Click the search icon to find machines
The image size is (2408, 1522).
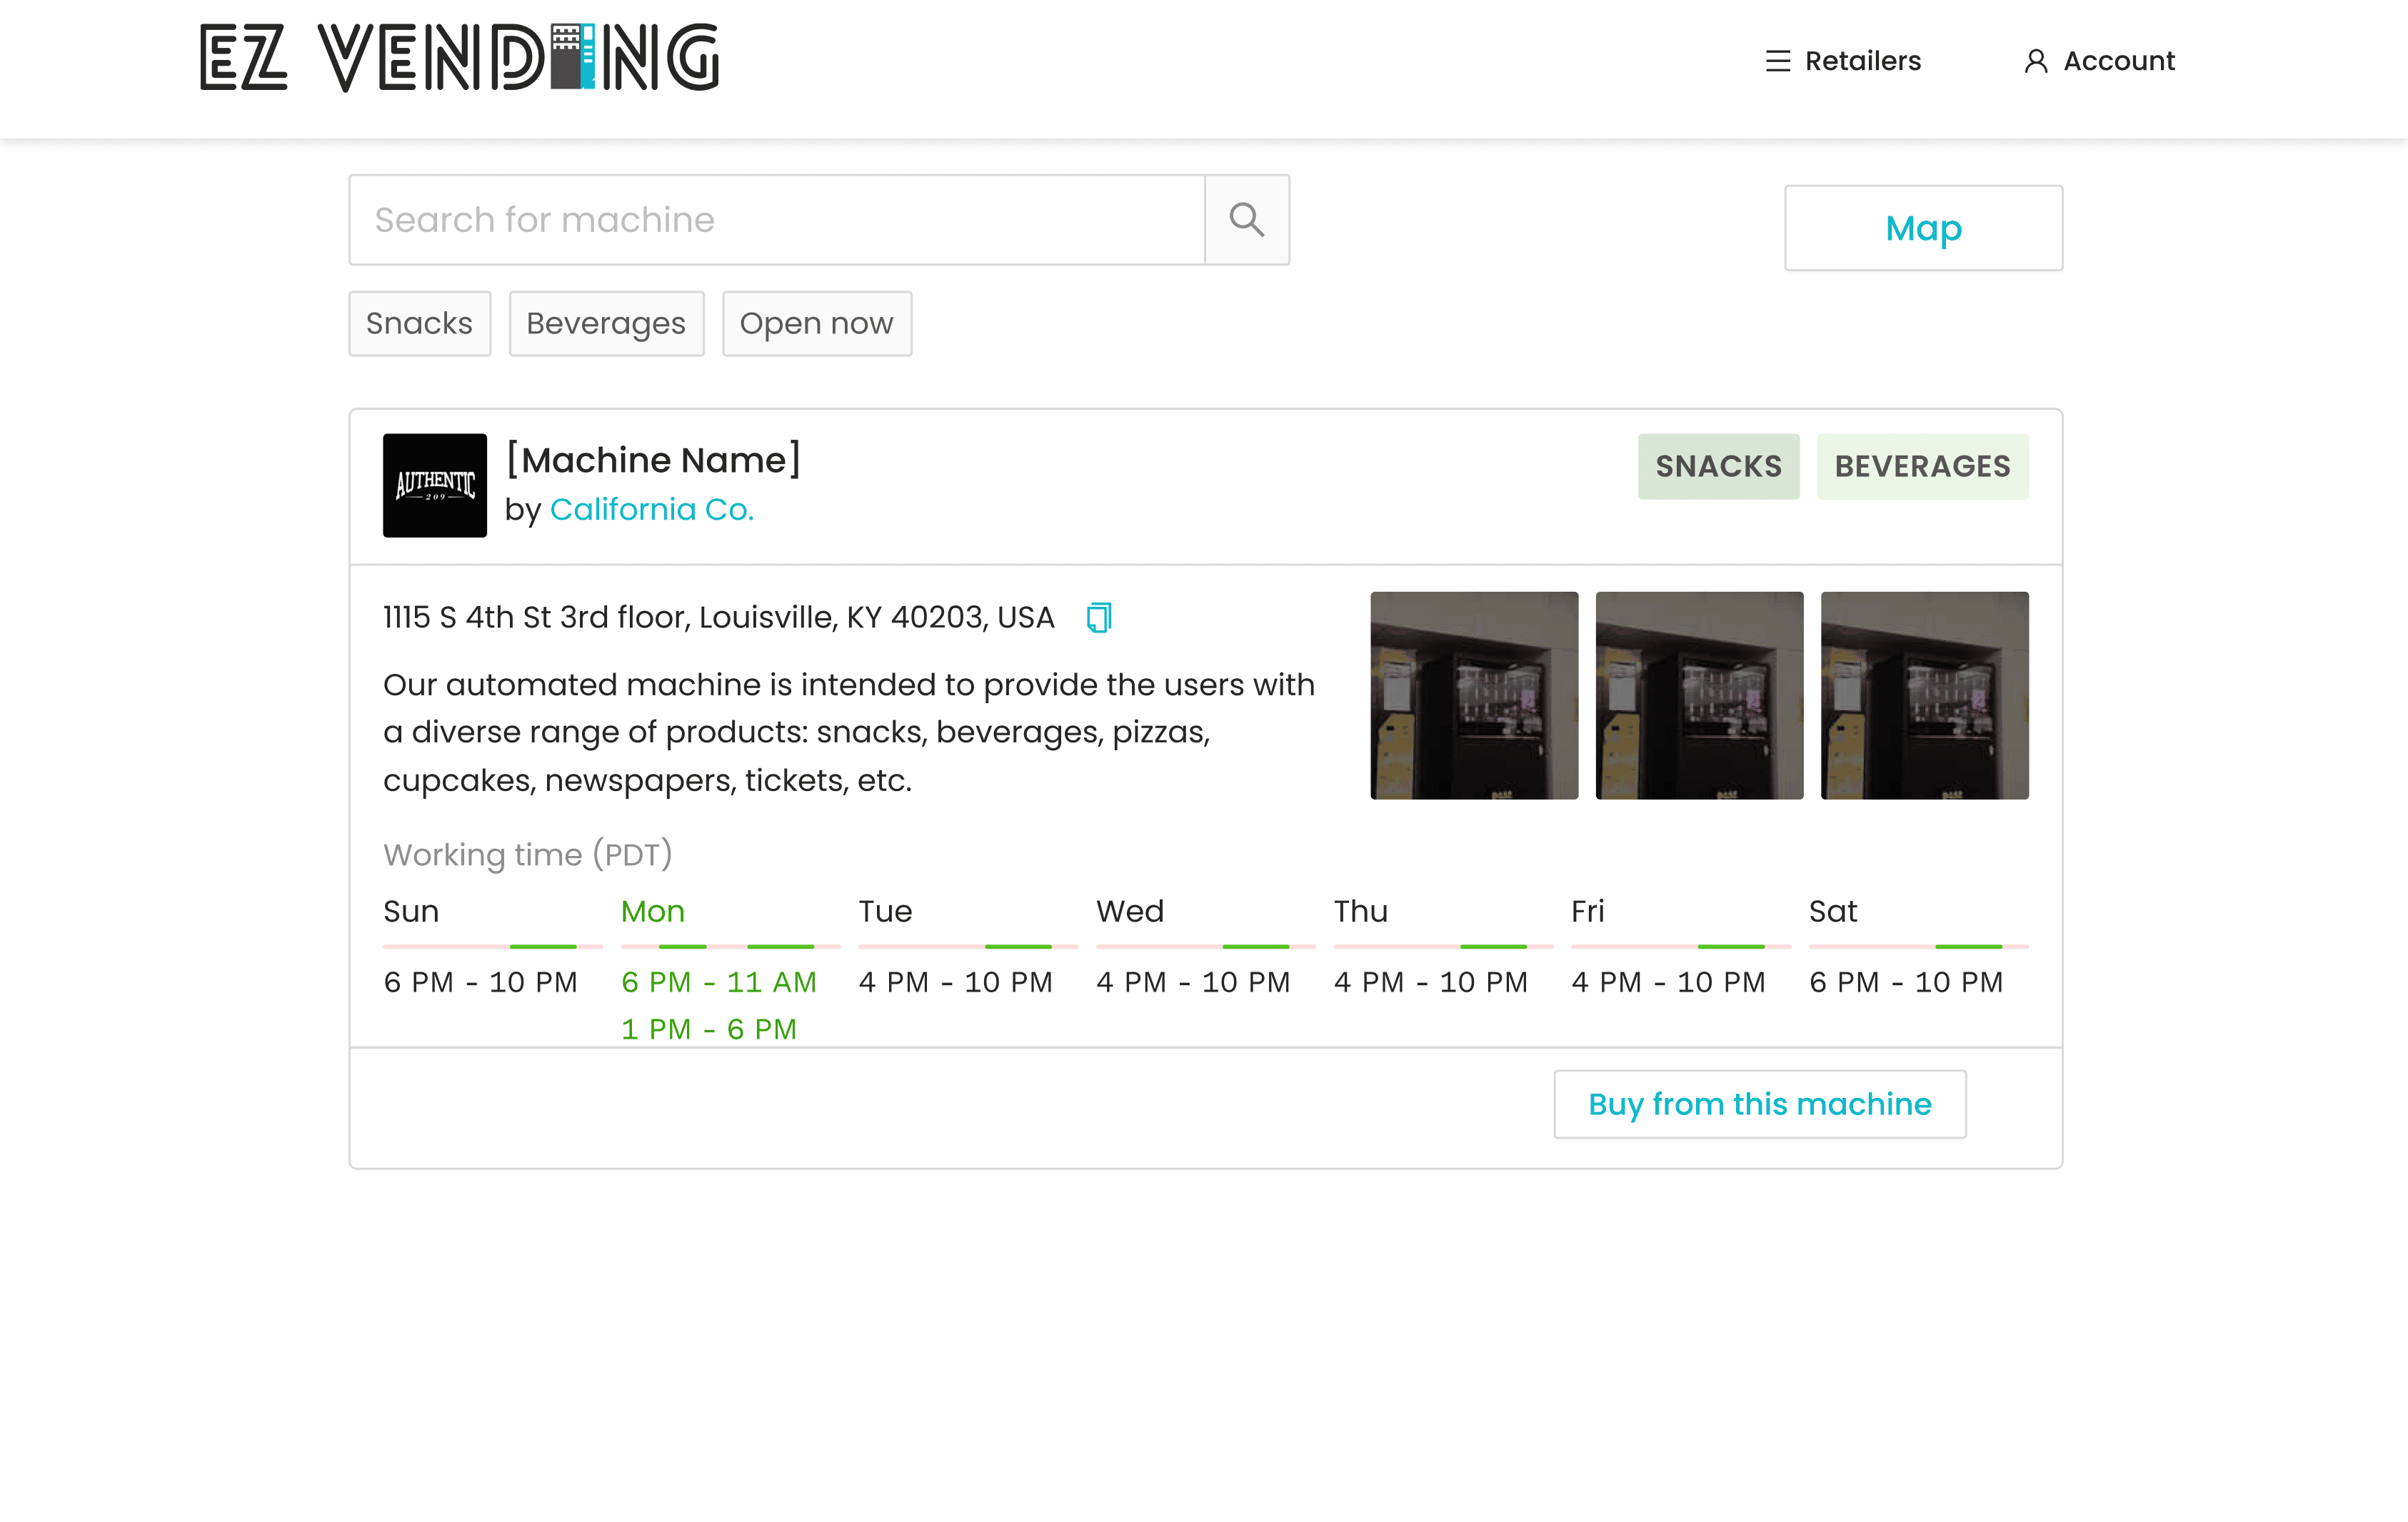pyautogui.click(x=1247, y=219)
